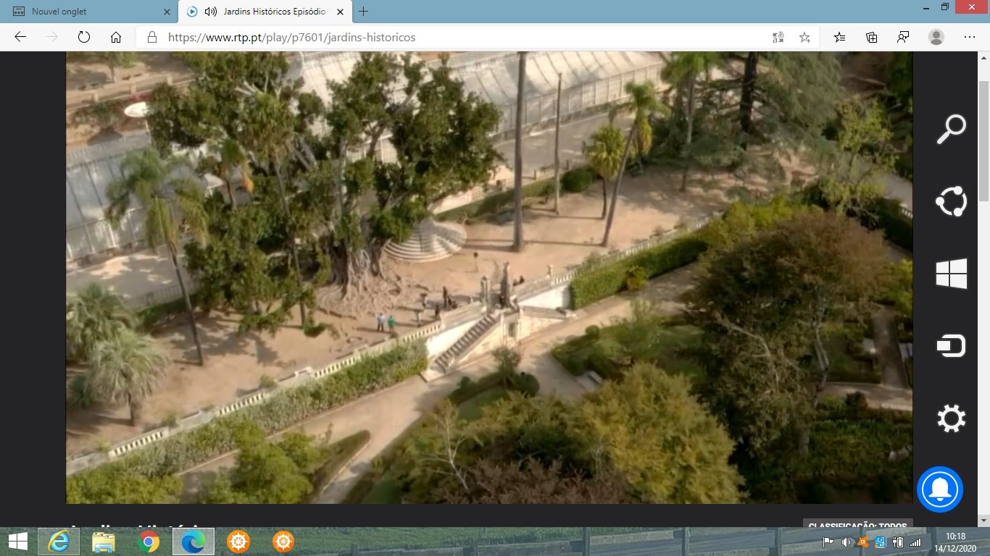Click the forward navigation arrow
Viewport: 990px width, 556px height.
pyautogui.click(x=52, y=37)
